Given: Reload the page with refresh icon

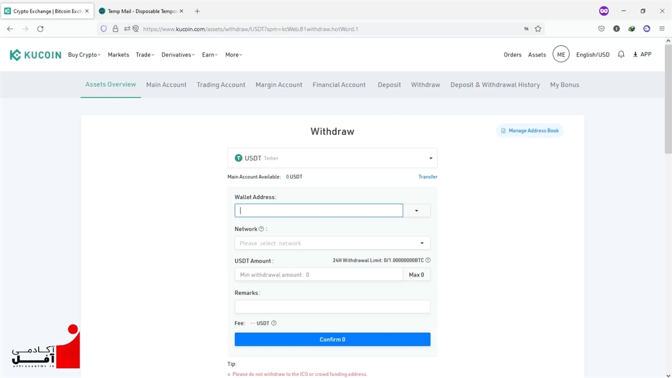Looking at the screenshot, I should [40, 29].
